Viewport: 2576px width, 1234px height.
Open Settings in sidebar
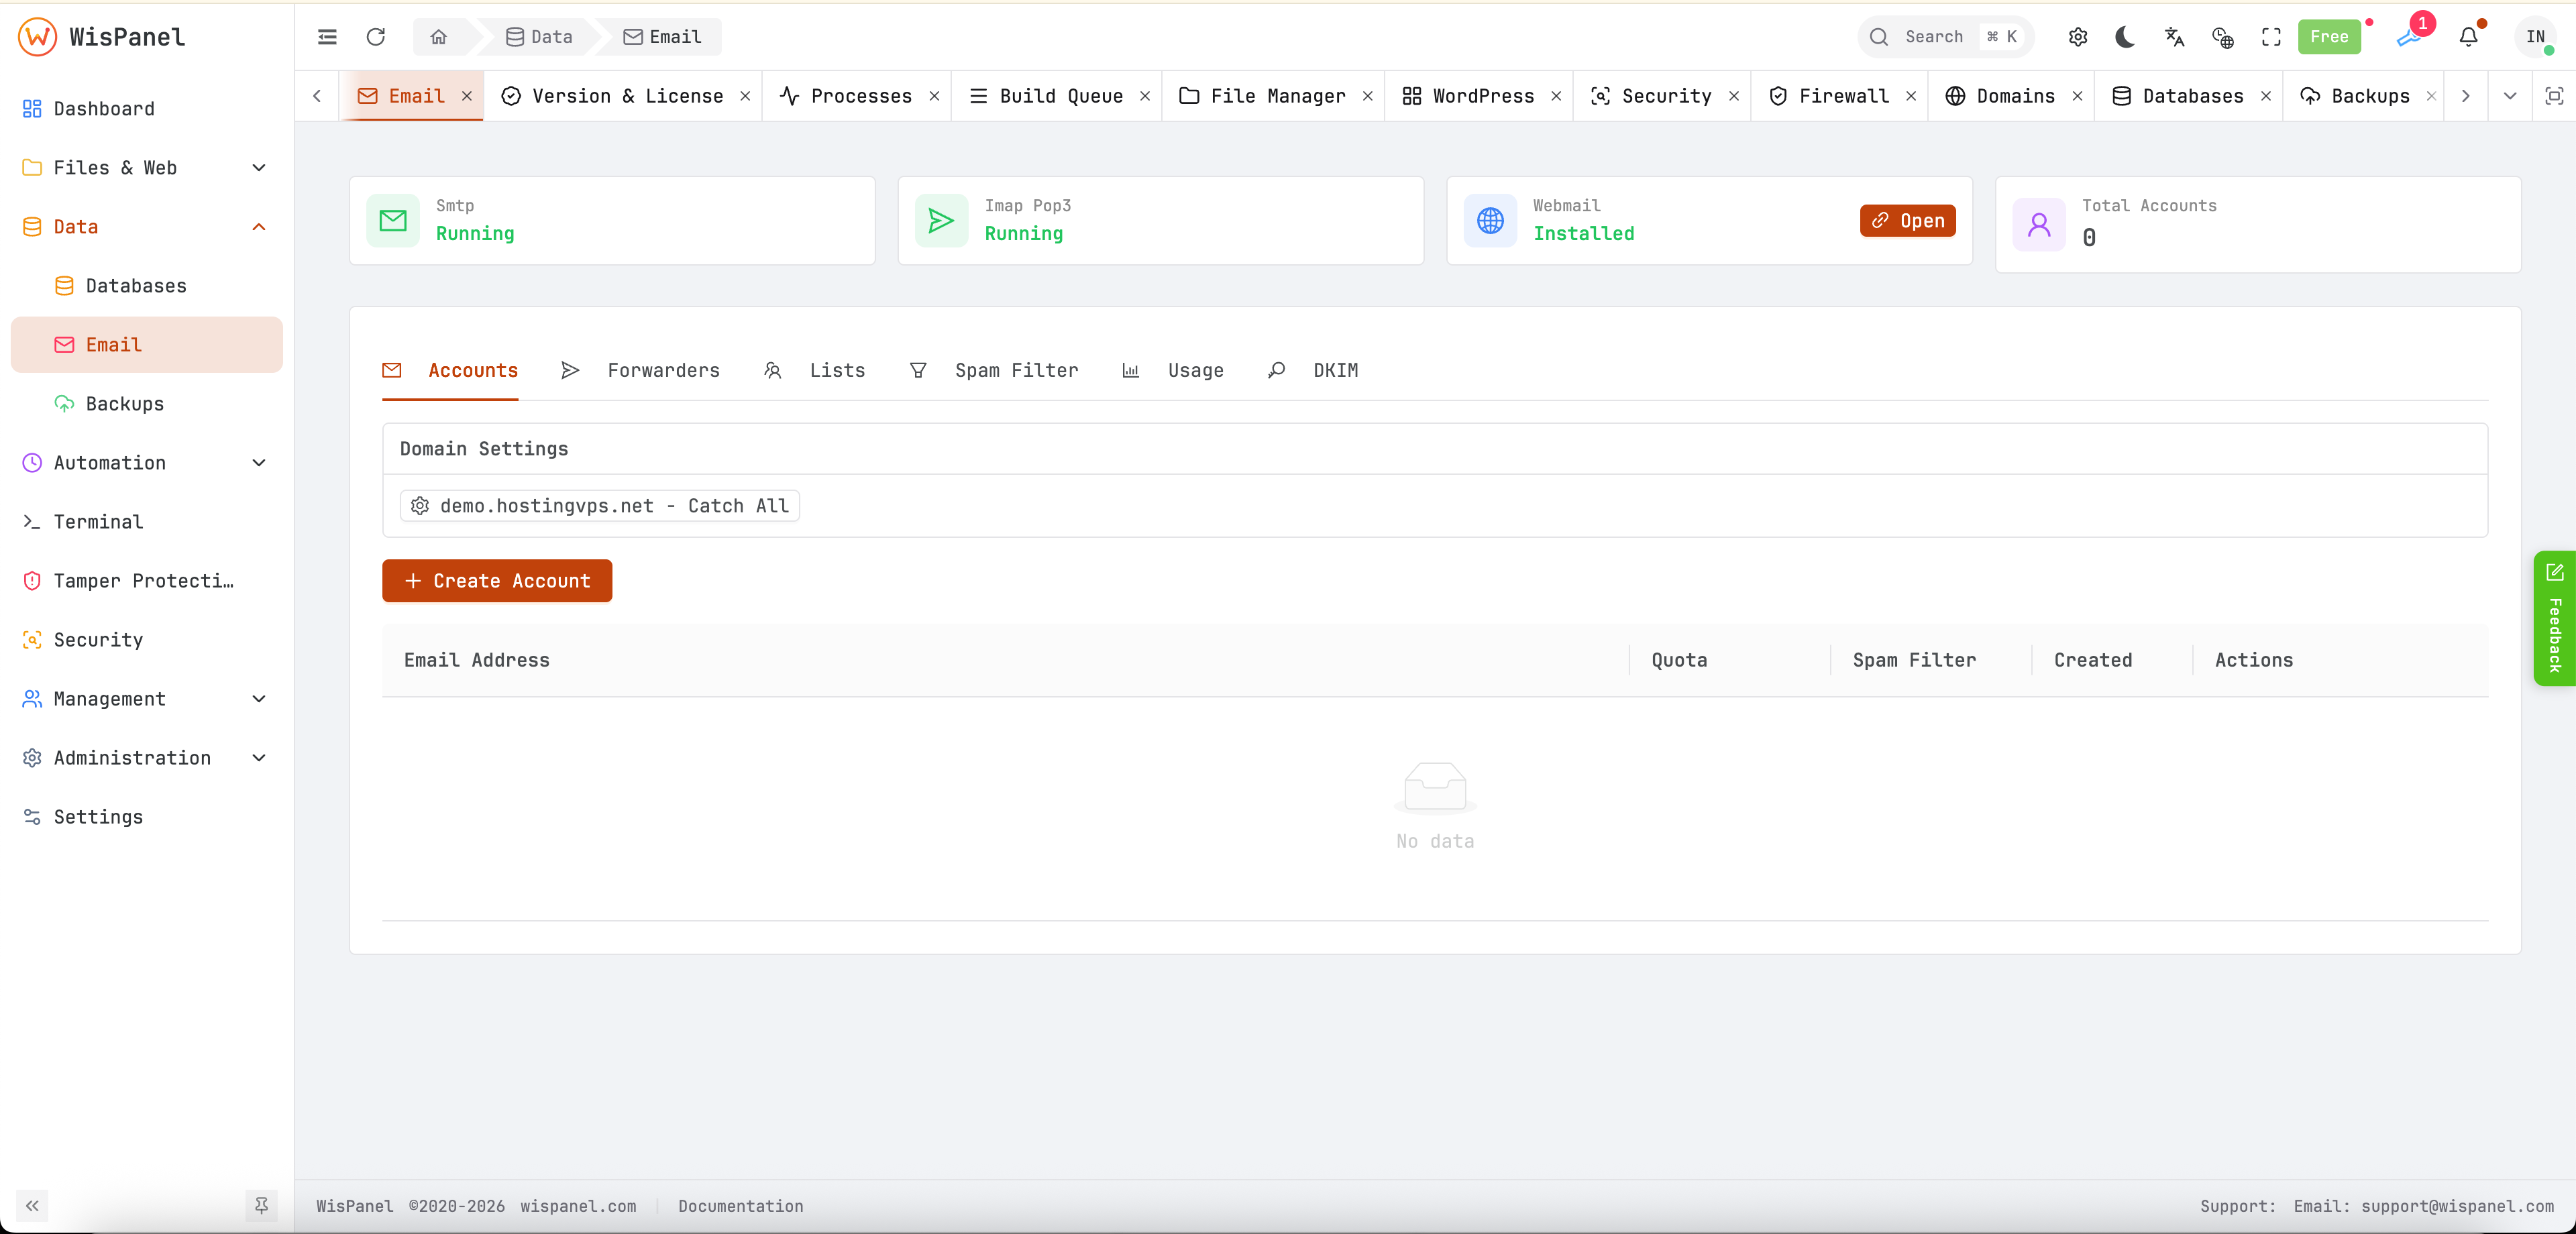[x=147, y=816]
